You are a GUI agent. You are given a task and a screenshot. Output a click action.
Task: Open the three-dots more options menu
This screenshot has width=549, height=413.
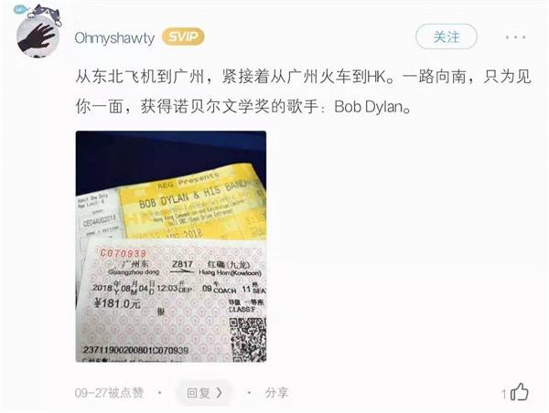(516, 37)
